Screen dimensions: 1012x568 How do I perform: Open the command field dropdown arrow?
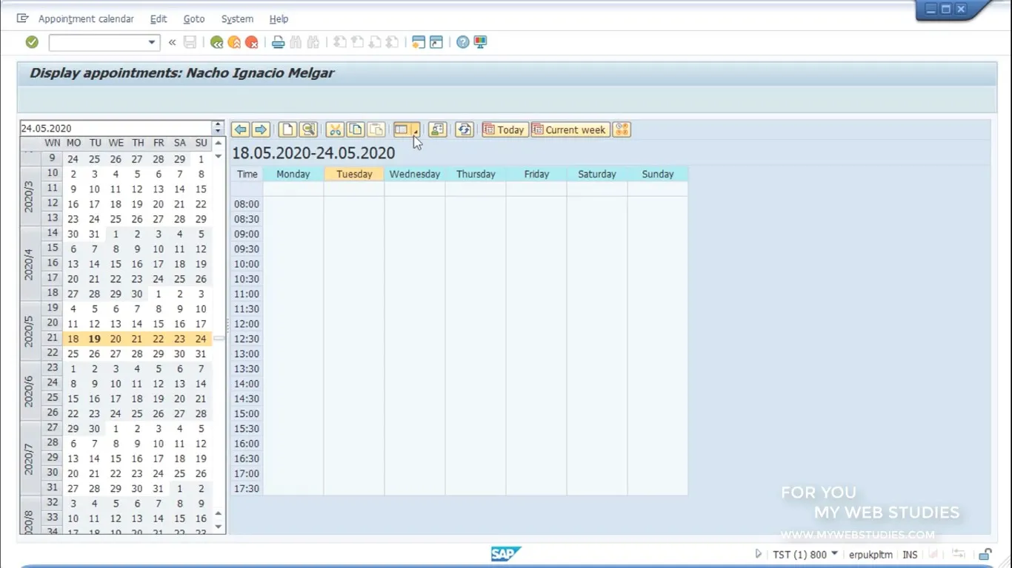152,42
